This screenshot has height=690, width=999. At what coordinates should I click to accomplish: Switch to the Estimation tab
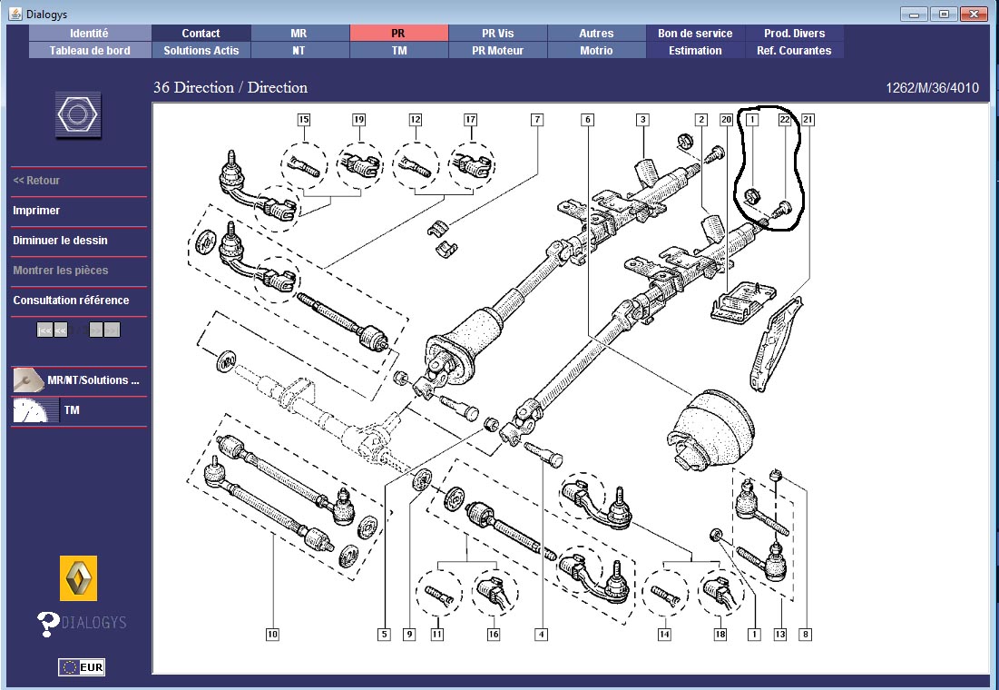click(x=695, y=51)
